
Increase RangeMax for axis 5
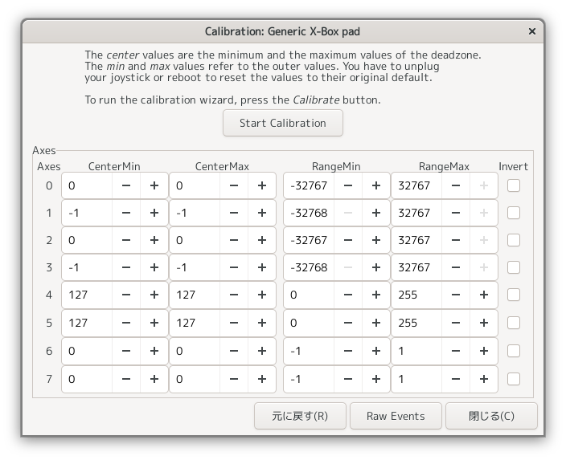click(484, 323)
